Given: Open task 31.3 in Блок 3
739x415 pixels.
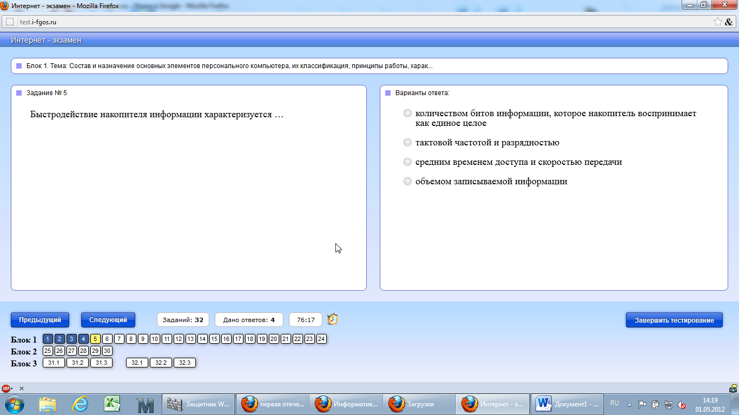Looking at the screenshot, I should (x=101, y=363).
